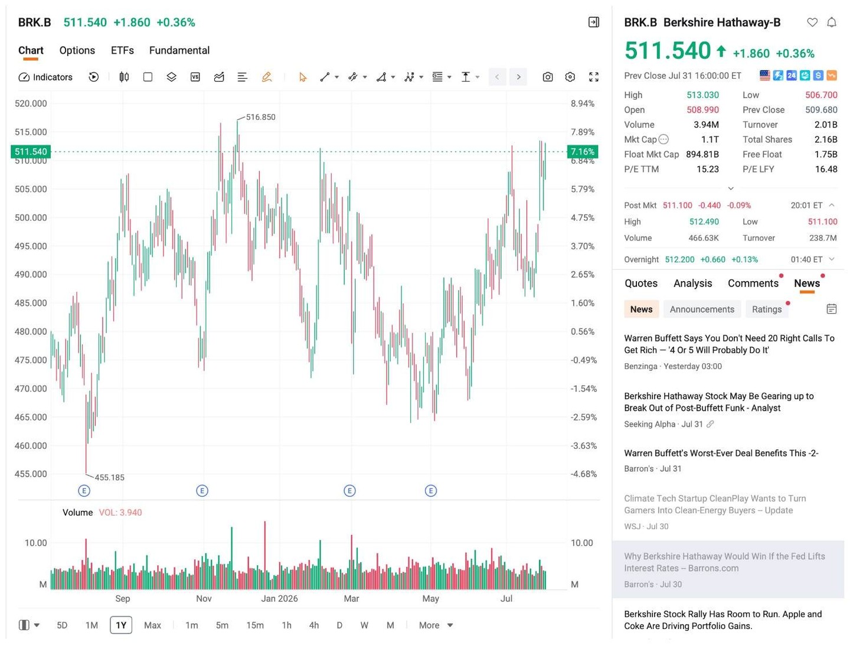Select the candlestick chart type icon

(x=124, y=77)
